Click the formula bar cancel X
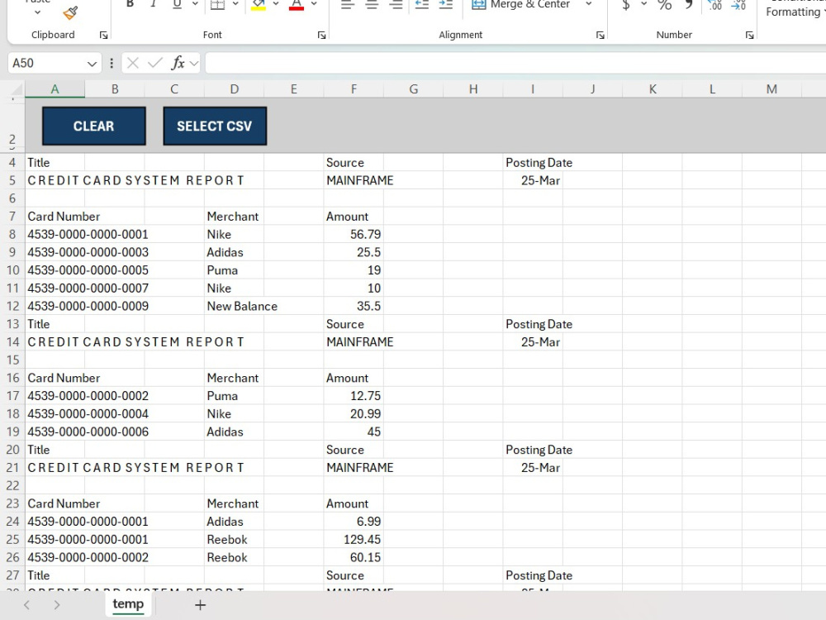This screenshot has height=620, width=826. coord(133,64)
